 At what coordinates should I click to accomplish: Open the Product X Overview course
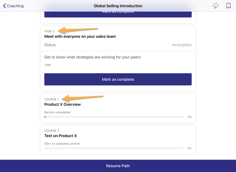click(63, 105)
